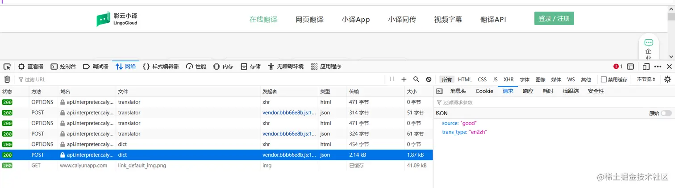Viewport: 675px width, 188px height.
Task: Open the Console (控制台) panel
Action: (63, 67)
